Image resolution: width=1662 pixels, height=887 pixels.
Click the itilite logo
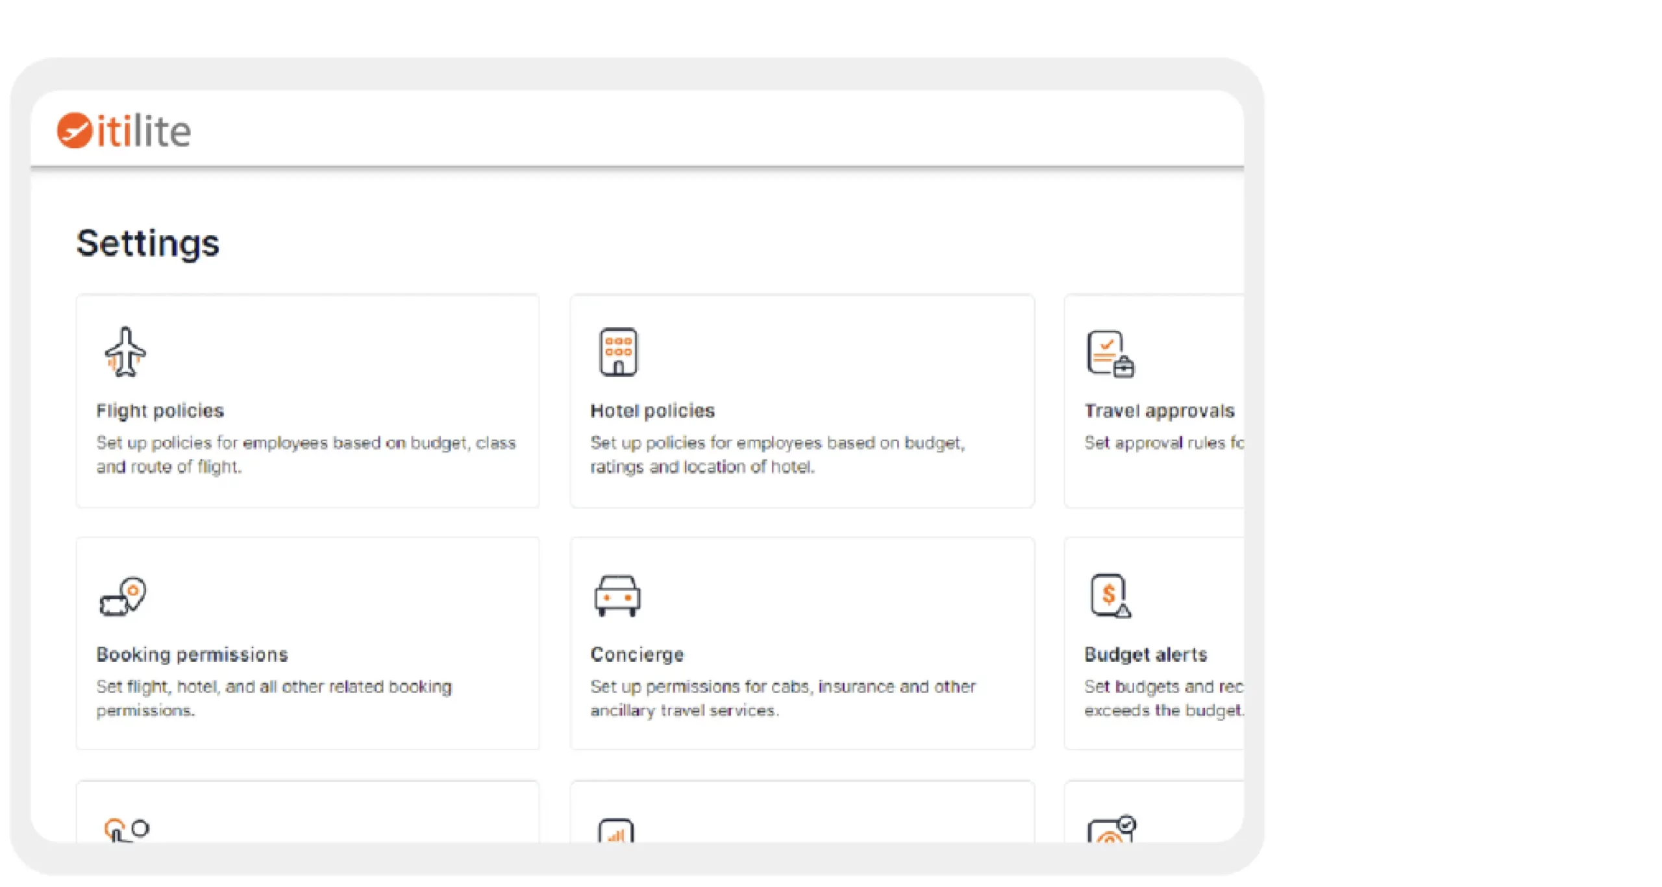(x=124, y=130)
